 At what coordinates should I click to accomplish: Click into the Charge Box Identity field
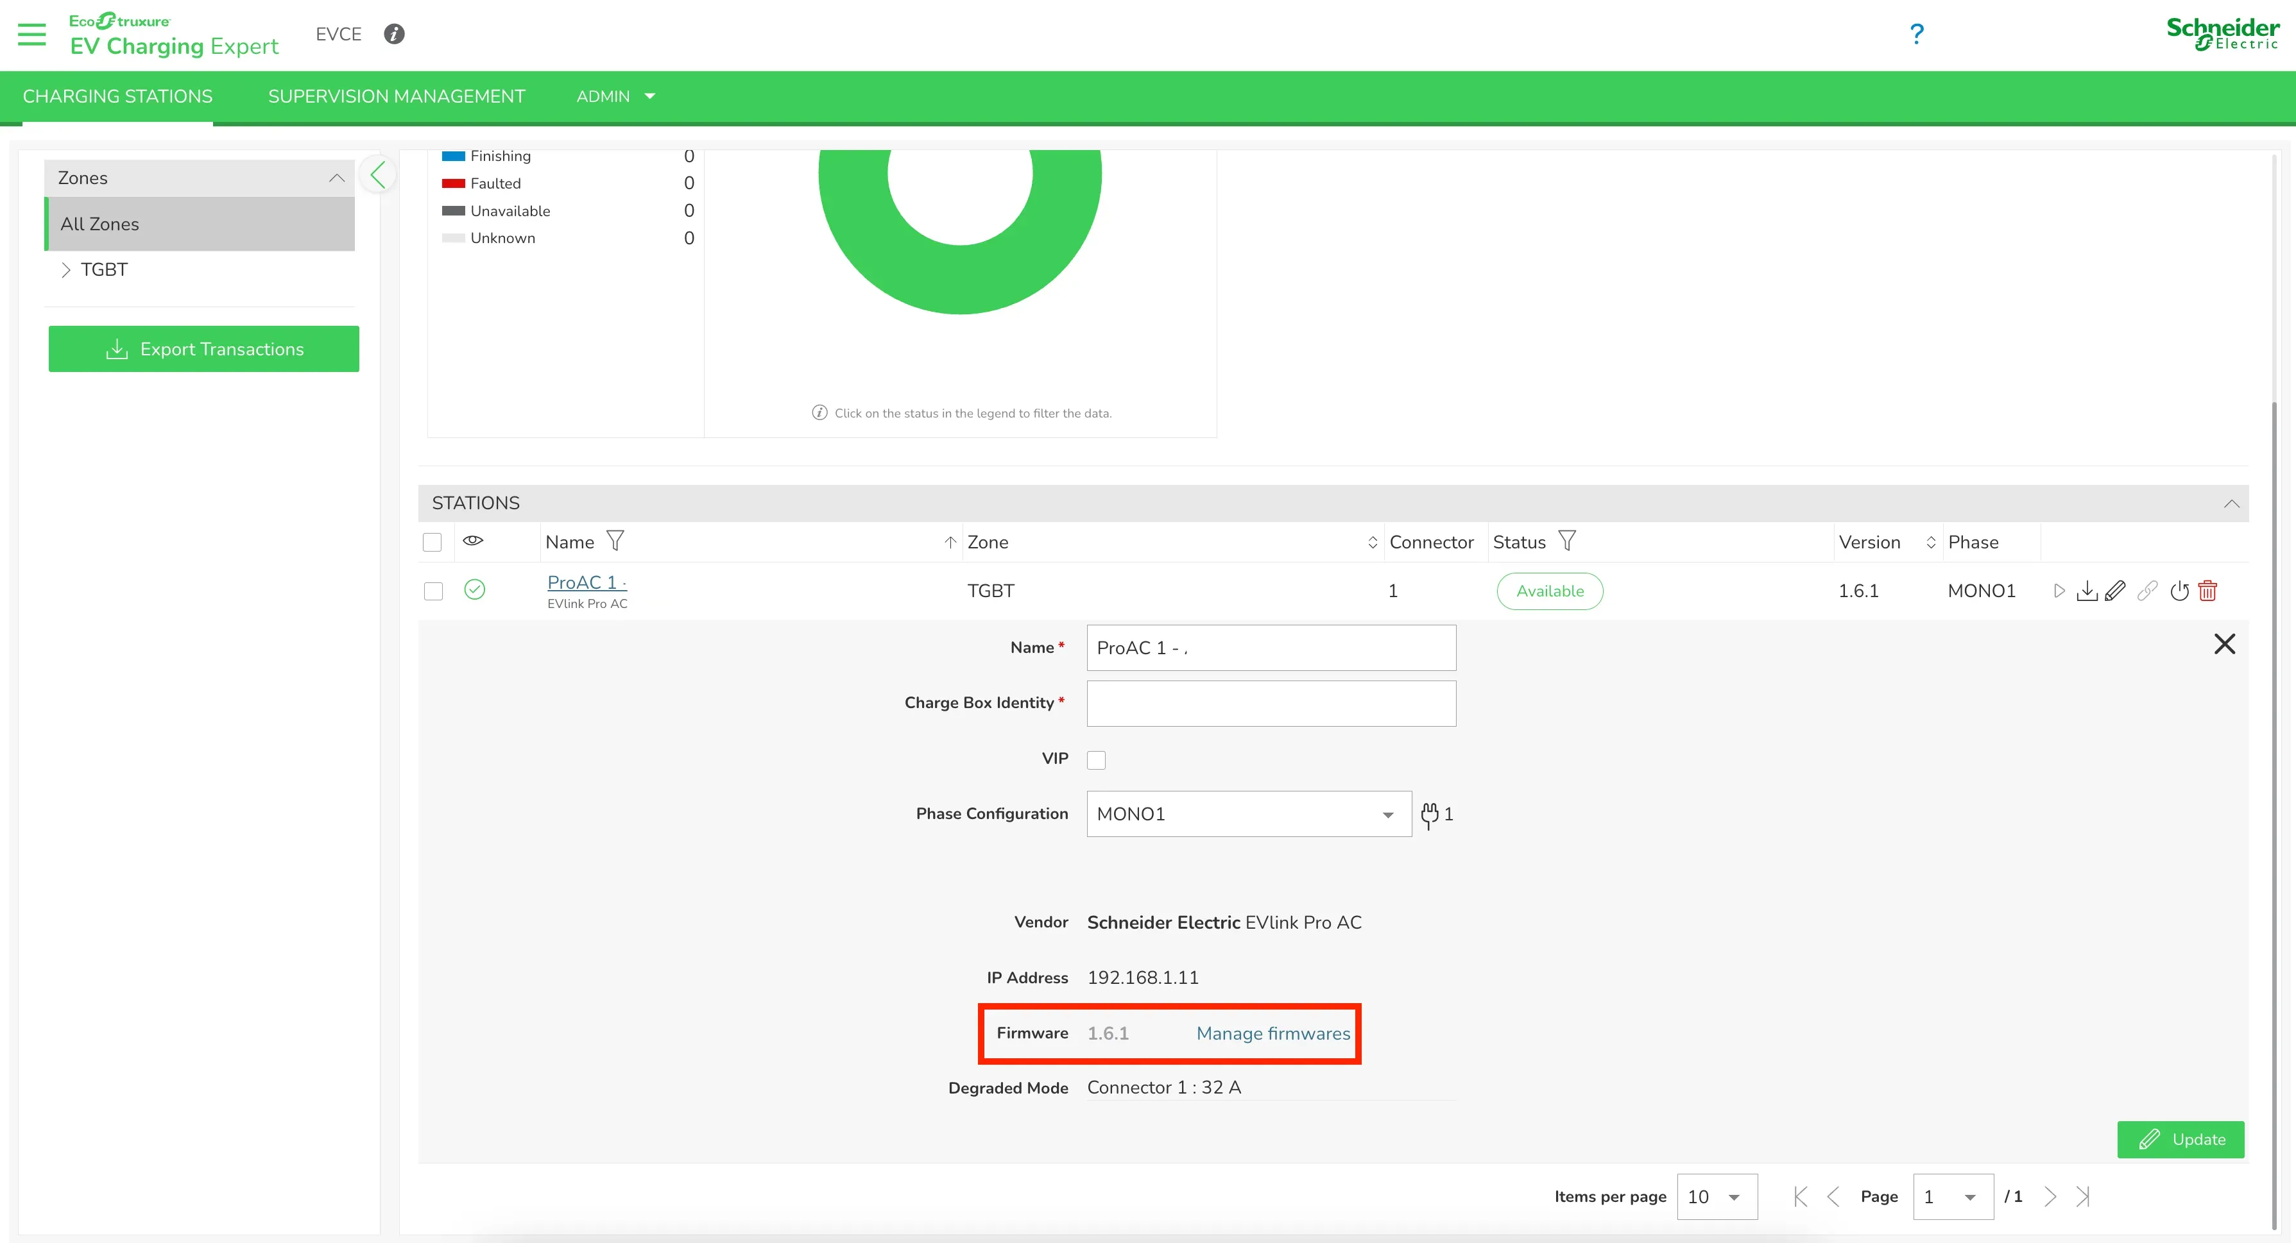(1271, 704)
